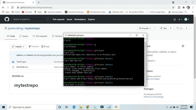
Task: Open File Explorer from the taskbar
Action: click(81, 107)
